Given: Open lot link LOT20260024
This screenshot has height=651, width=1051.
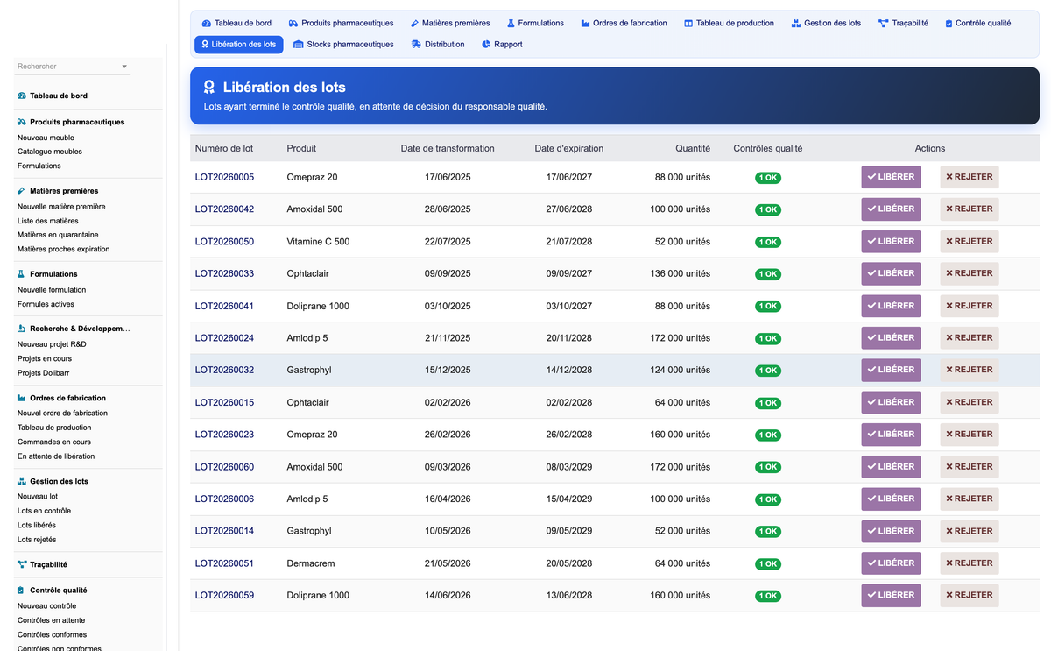Looking at the screenshot, I should pos(224,338).
